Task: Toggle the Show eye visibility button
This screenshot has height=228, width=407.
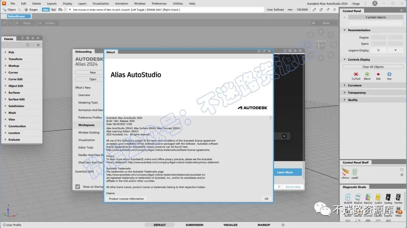Action: [x=314, y=23]
